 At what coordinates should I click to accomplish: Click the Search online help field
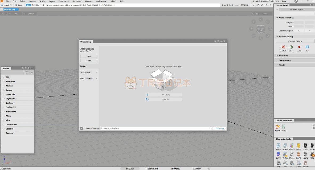156,128
